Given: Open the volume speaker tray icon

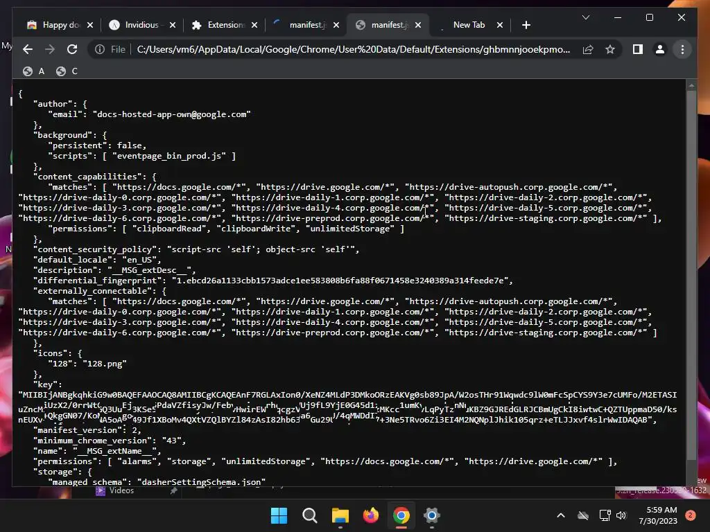Looking at the screenshot, I should coord(621,515).
